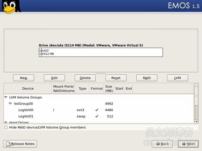
Task: Click the partition list scrollbar down arrow
Action: pos(196,121)
